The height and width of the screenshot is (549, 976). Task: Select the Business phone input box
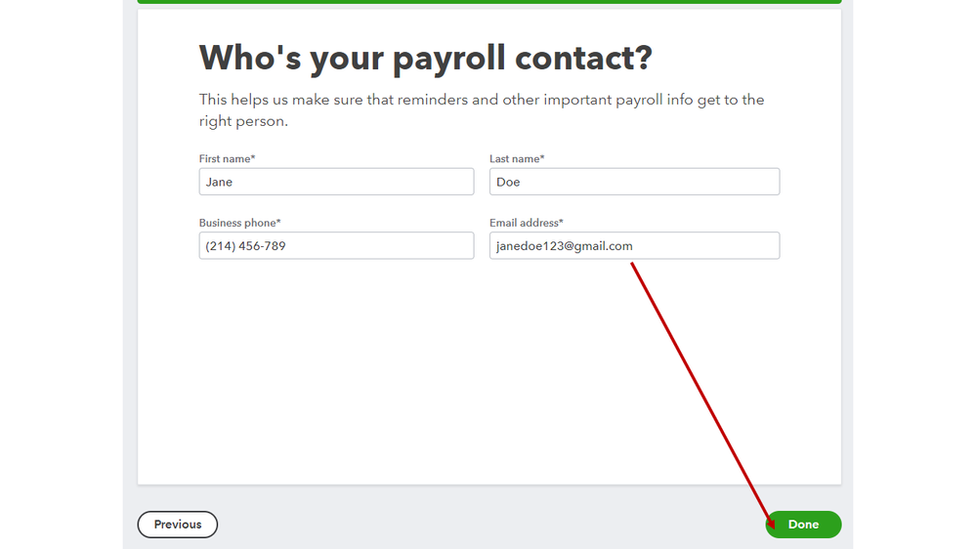click(336, 246)
